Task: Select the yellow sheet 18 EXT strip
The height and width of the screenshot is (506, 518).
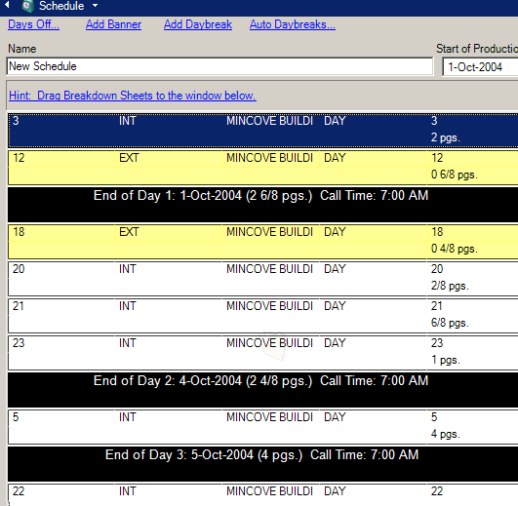Action: coord(263,241)
